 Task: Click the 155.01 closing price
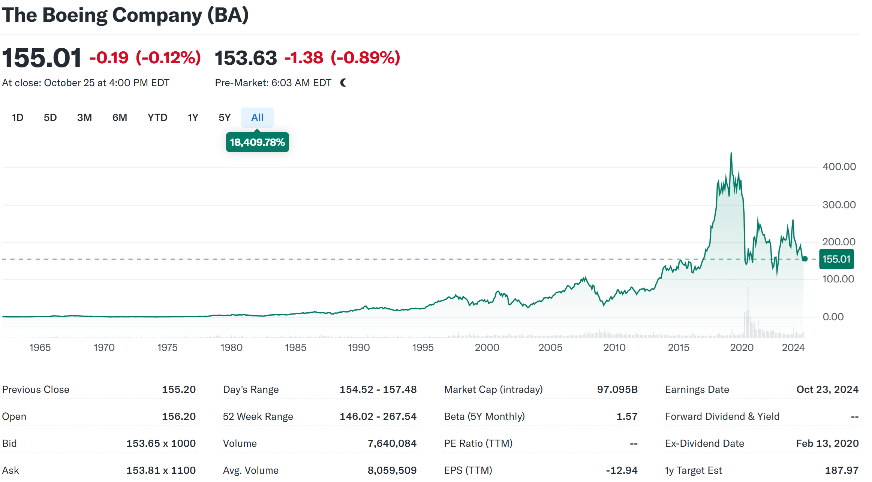coord(42,58)
